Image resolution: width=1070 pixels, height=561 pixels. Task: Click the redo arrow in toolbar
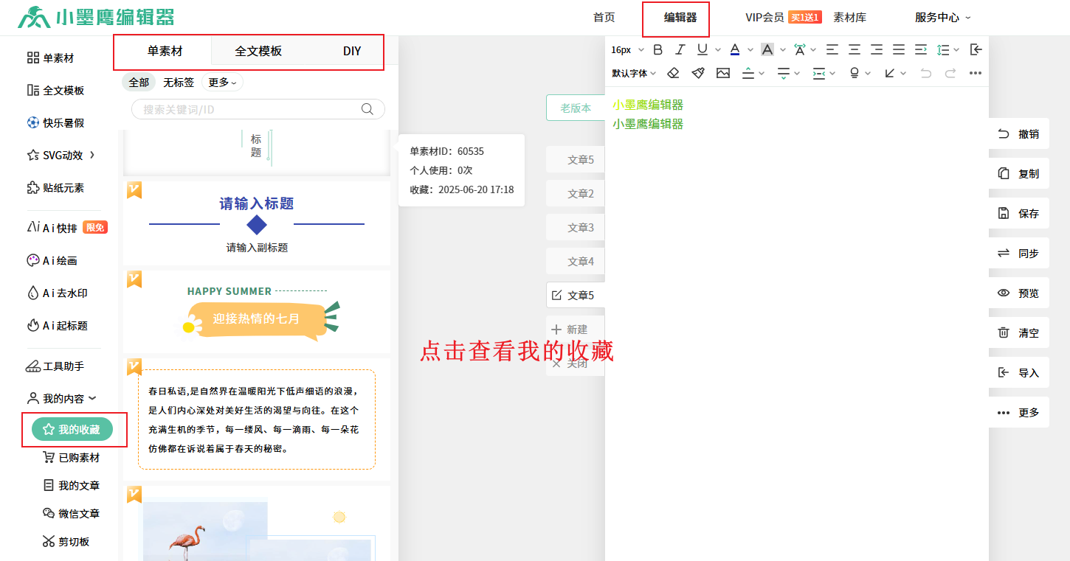[950, 73]
